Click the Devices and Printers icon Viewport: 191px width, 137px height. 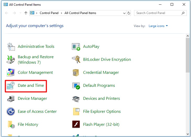point(76,99)
